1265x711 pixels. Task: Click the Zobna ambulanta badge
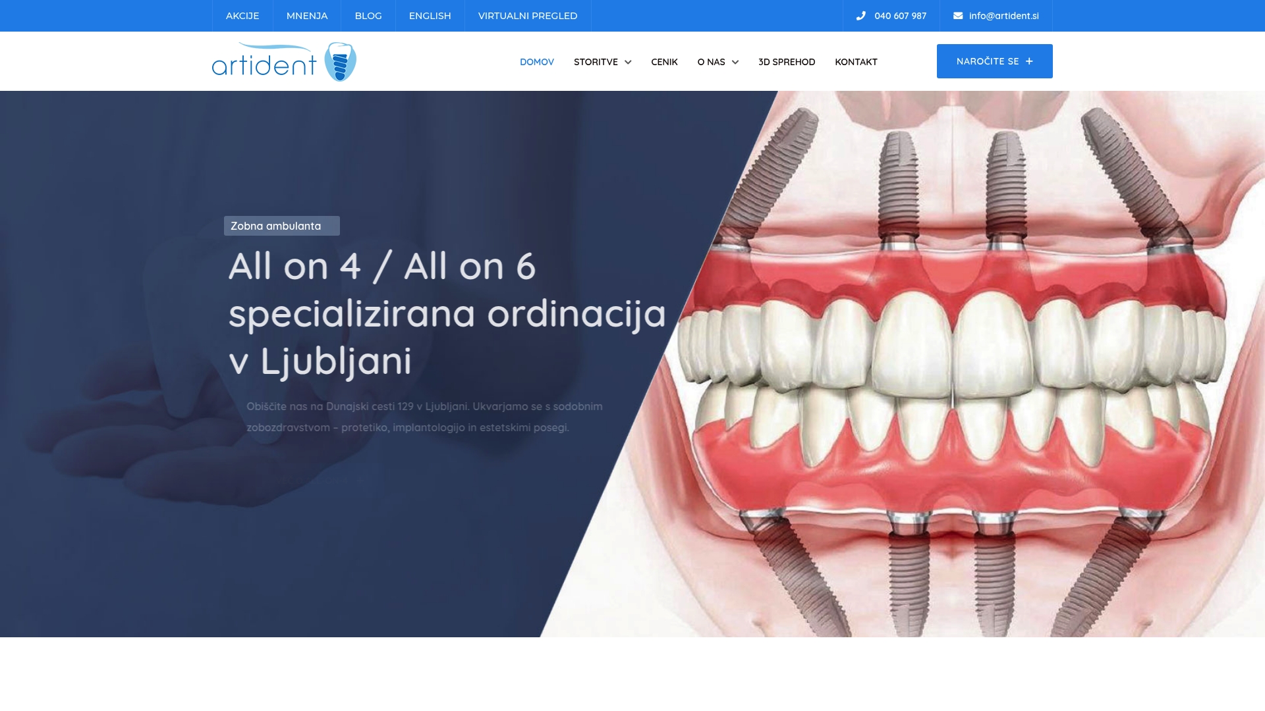click(281, 225)
